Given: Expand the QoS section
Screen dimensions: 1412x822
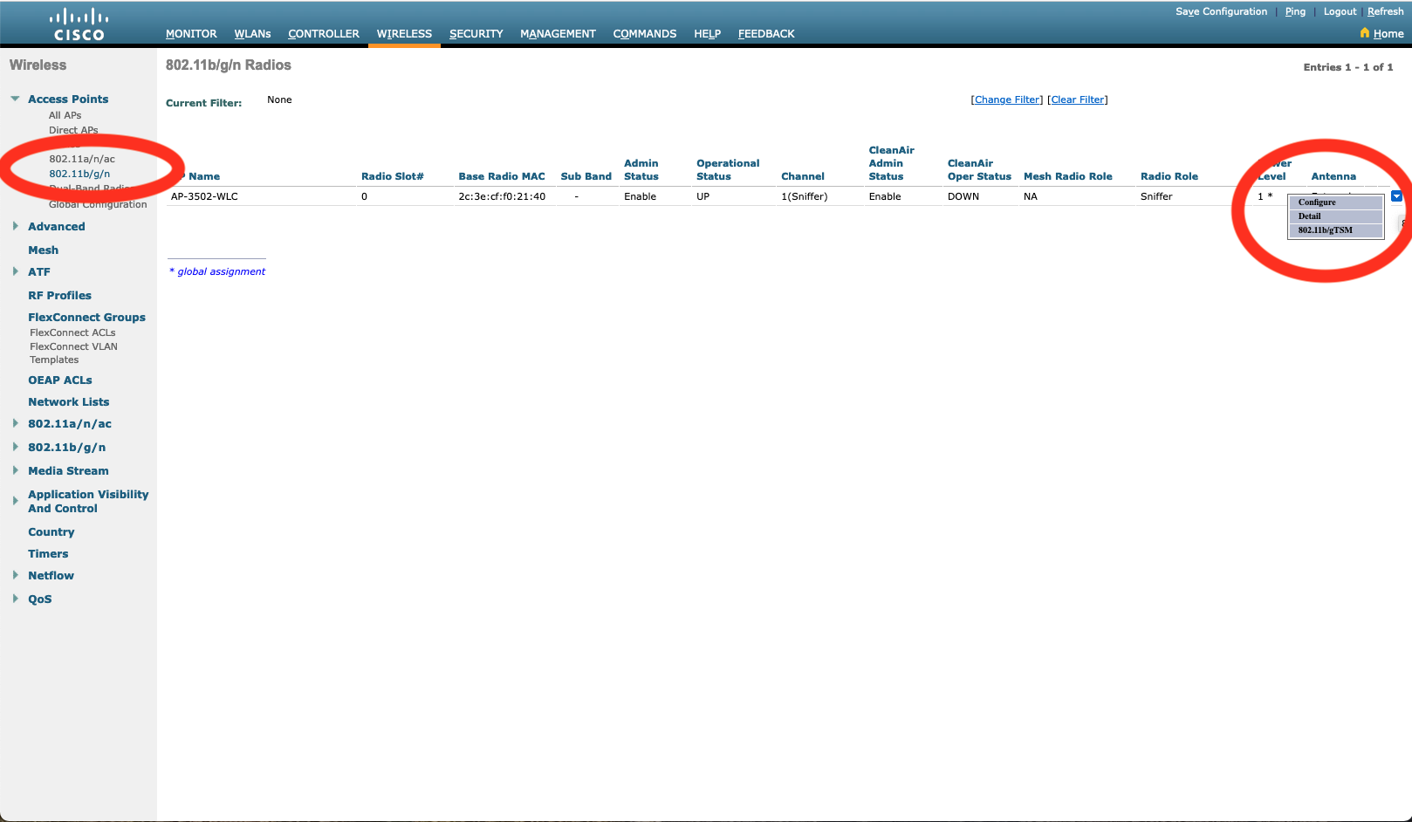Looking at the screenshot, I should (15, 599).
